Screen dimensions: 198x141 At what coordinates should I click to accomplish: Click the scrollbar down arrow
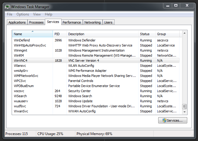pyautogui.click(x=185, y=112)
